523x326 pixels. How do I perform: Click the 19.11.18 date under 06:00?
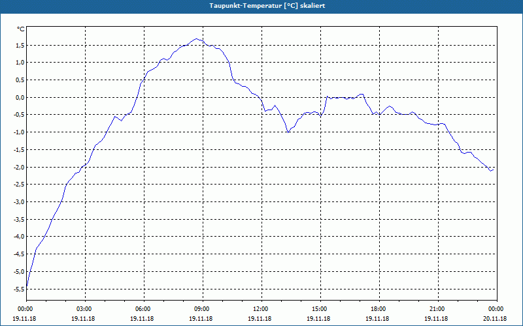pyautogui.click(x=142, y=319)
